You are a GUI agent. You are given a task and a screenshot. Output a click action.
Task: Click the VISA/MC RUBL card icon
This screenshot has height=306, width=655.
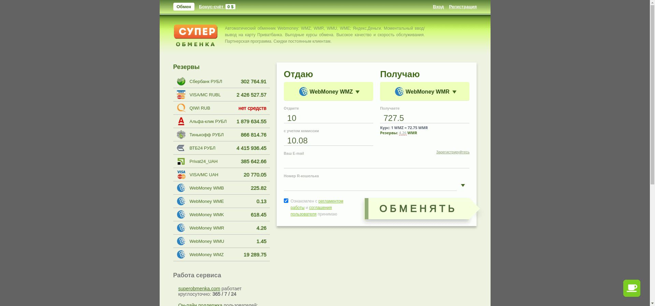[181, 95]
